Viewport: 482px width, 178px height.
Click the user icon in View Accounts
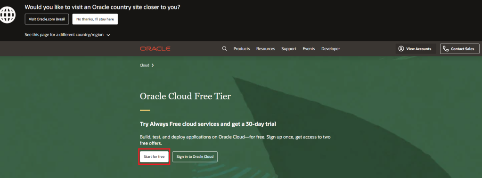401,49
